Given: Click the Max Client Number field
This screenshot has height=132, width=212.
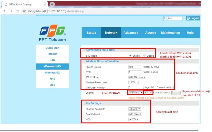Looking at the screenshot, I should (135, 87).
